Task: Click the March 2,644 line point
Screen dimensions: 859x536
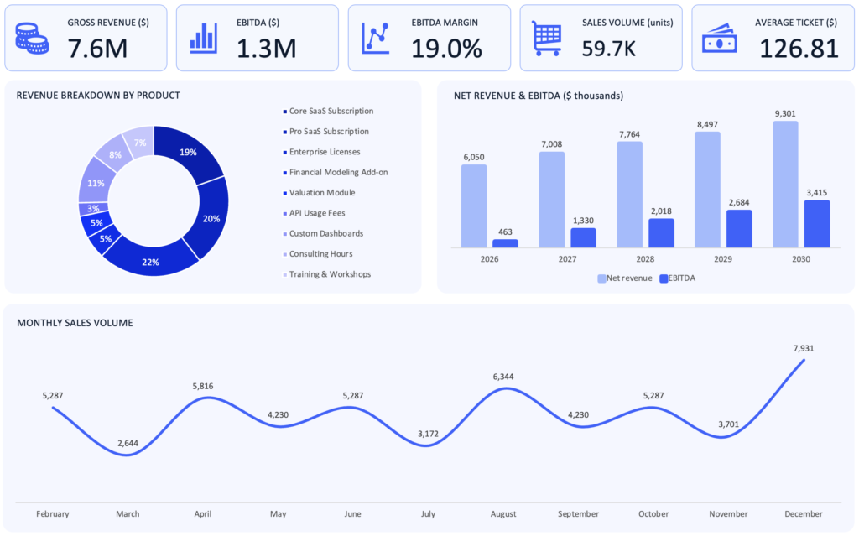Action: tap(128, 455)
